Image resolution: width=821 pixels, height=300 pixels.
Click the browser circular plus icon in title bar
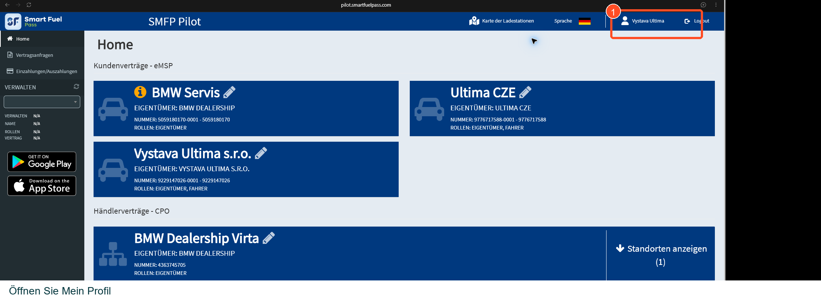[x=703, y=5]
